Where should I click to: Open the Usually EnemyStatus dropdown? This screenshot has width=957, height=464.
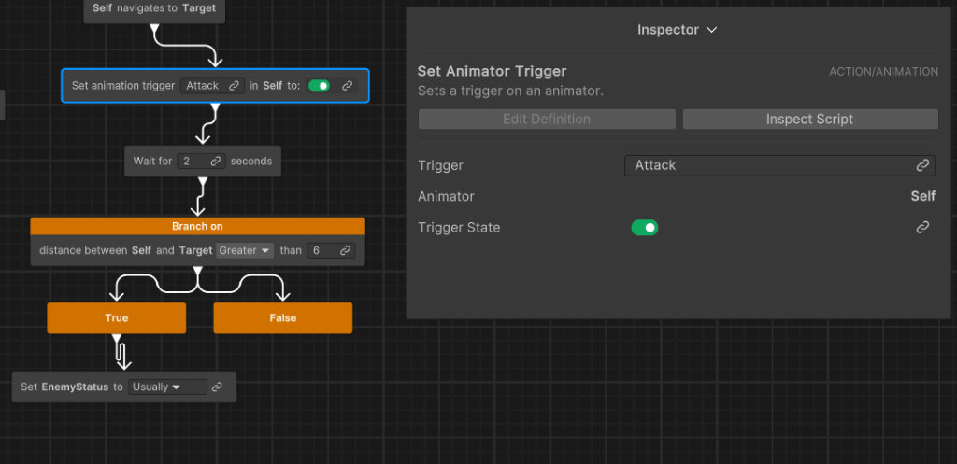(156, 387)
